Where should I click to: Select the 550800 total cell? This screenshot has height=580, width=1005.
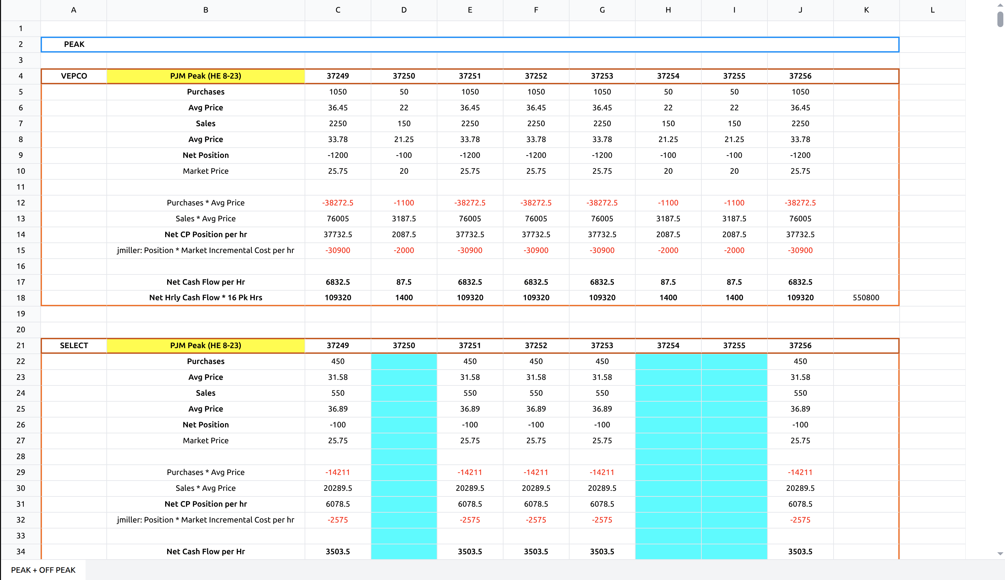(x=866, y=298)
